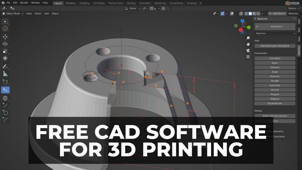This screenshot has height=170, width=302.
Task: Toggle proportional editing
Action: tap(163, 9)
